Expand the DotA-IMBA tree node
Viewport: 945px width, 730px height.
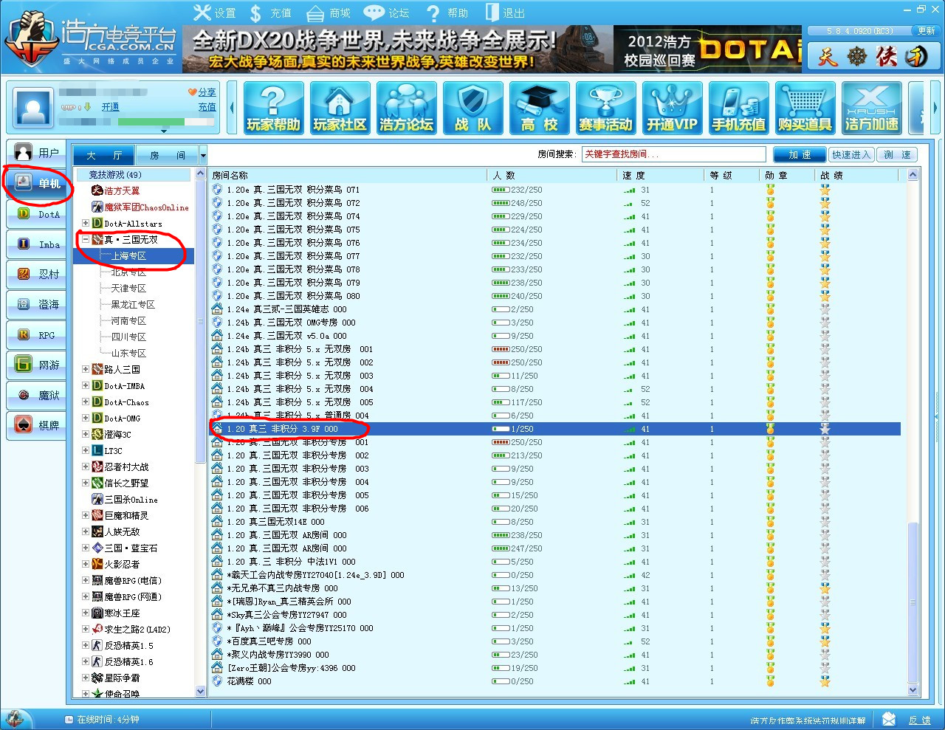(x=86, y=385)
